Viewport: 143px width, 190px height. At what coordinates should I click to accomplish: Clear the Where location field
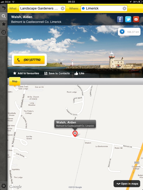click(x=124, y=8)
